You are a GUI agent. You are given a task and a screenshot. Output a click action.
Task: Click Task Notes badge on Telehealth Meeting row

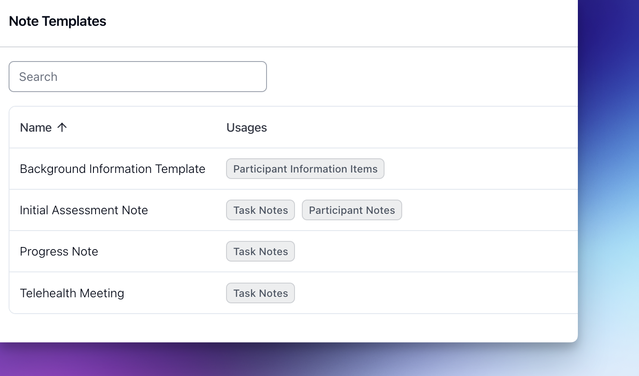pyautogui.click(x=260, y=293)
